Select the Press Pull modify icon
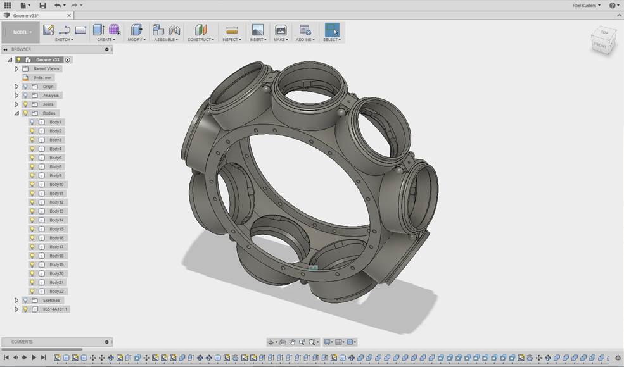 [136, 30]
